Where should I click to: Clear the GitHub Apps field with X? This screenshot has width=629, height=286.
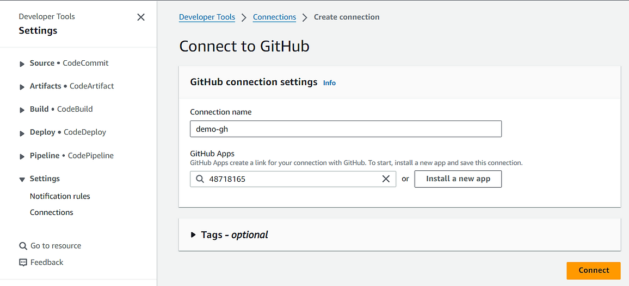point(386,179)
